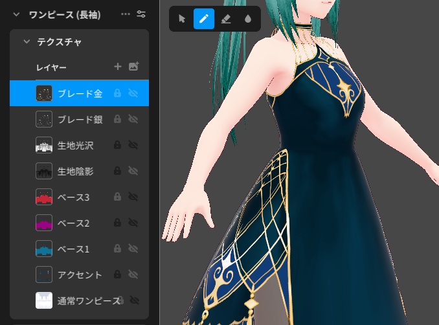Add a new layer with plus icon
This screenshot has height=325, width=439.
point(118,67)
